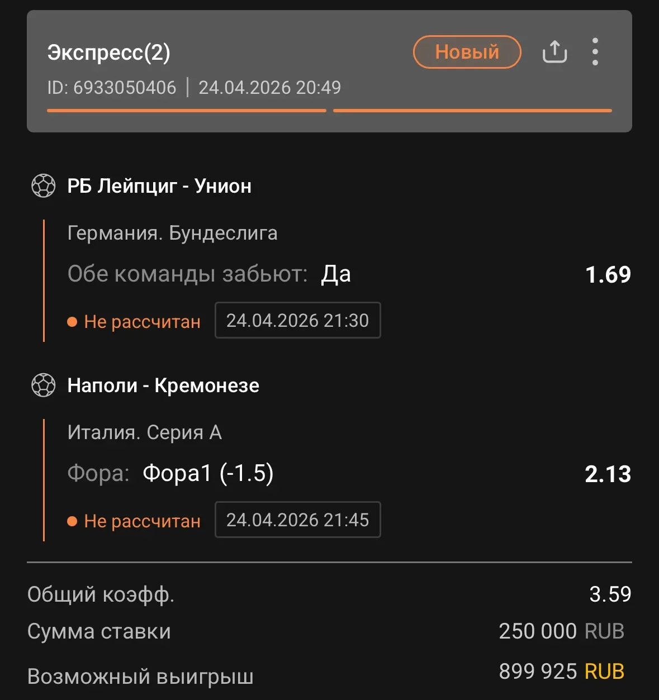Open the three-dot options menu

pos(595,52)
